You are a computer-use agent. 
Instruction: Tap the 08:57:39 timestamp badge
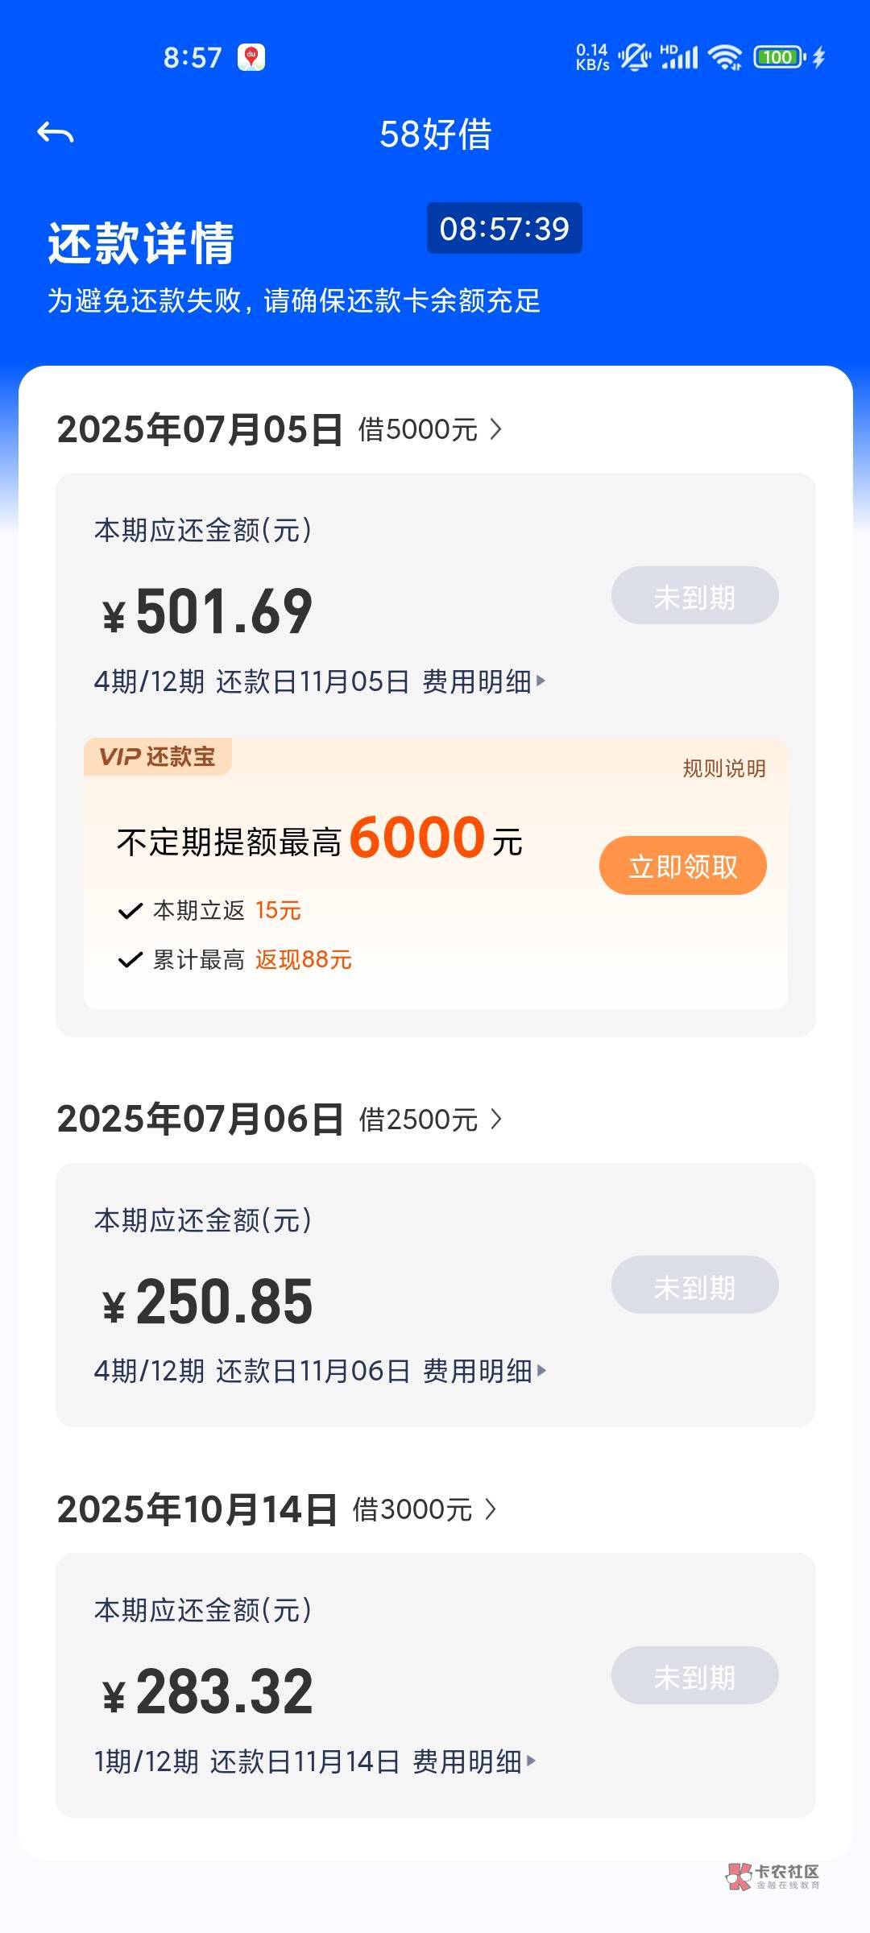504,228
